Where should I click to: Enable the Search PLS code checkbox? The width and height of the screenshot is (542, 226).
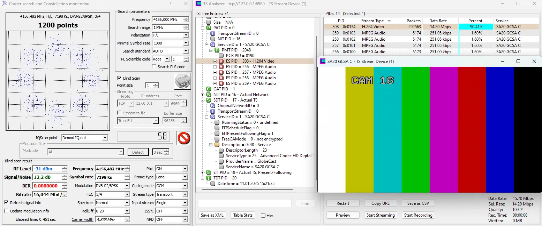(154, 67)
